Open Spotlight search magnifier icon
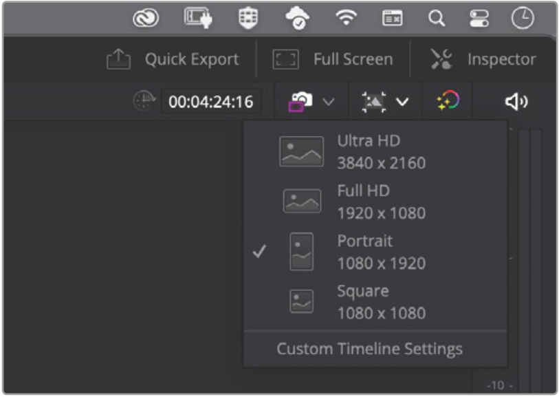559x397 pixels. [x=437, y=19]
